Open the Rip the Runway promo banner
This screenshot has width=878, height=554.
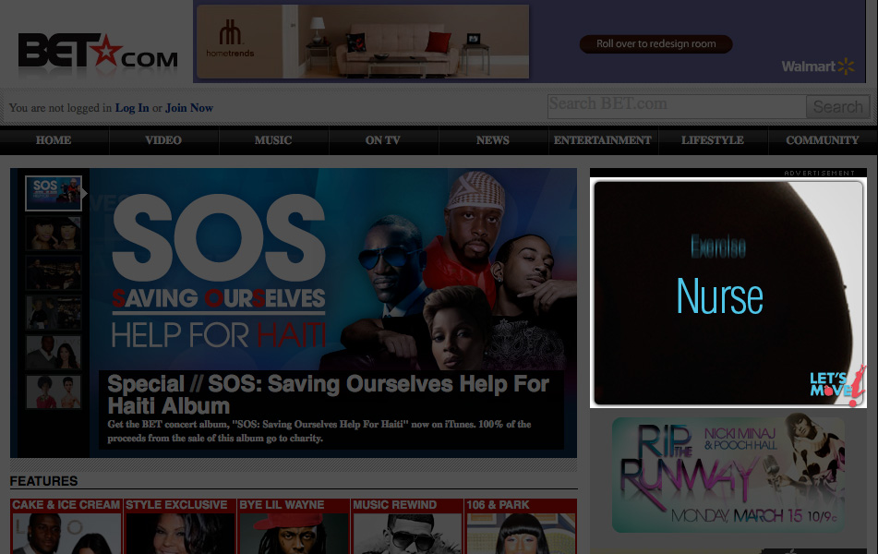[x=728, y=474]
